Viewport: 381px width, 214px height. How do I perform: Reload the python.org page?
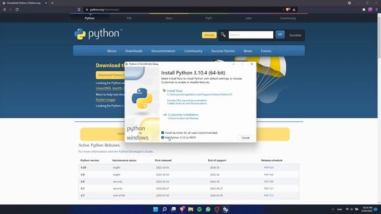pos(17,10)
